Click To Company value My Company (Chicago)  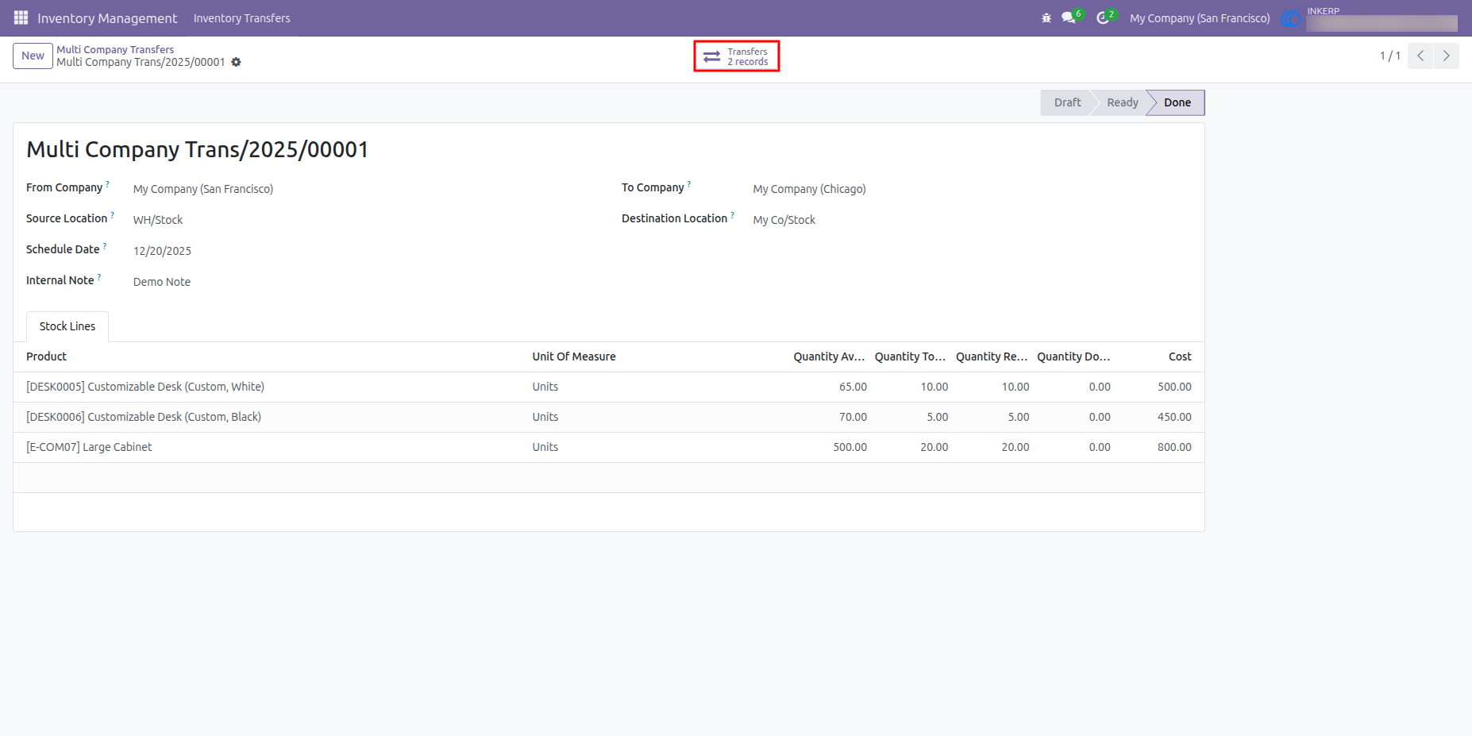pyautogui.click(x=809, y=189)
